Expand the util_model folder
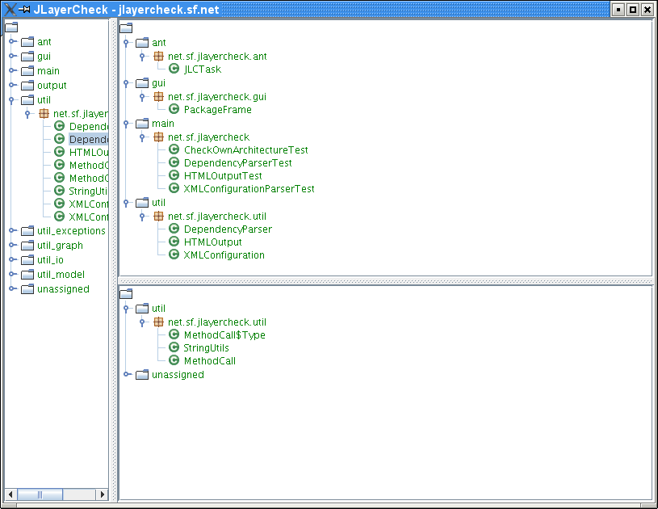Viewport: 658px width, 509px height. pyautogui.click(x=12, y=274)
